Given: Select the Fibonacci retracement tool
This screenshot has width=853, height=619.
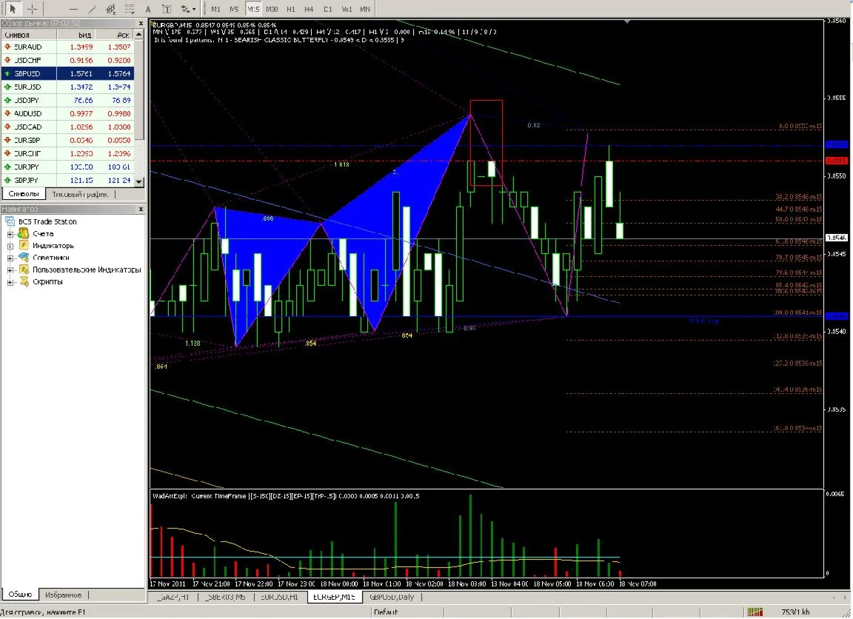Looking at the screenshot, I should pyautogui.click(x=130, y=9).
